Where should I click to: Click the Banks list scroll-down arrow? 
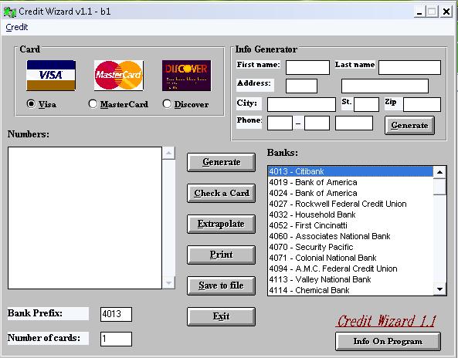coord(439,289)
